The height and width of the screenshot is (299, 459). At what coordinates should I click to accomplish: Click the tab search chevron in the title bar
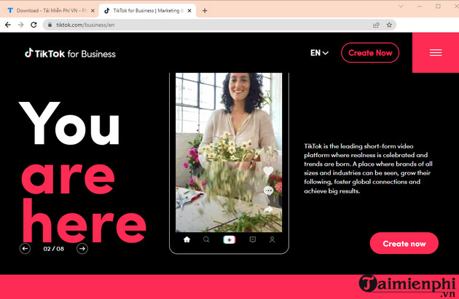click(401, 6)
